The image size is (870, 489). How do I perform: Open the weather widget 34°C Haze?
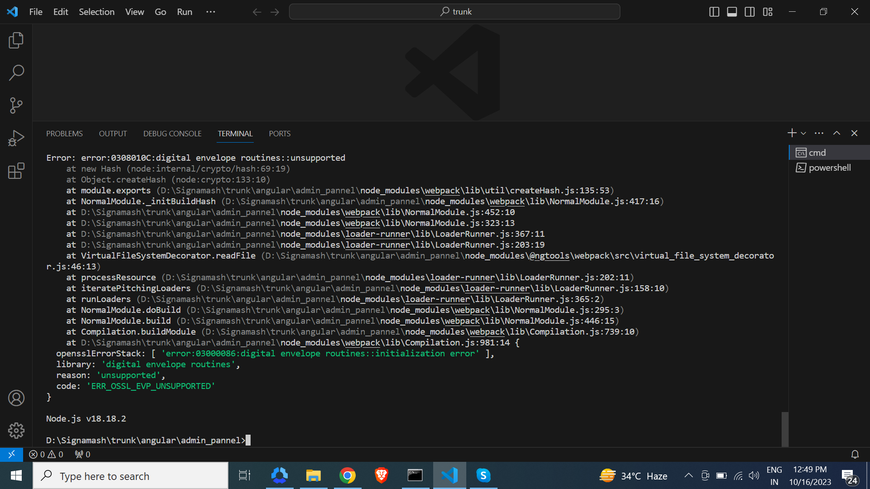[x=633, y=476]
